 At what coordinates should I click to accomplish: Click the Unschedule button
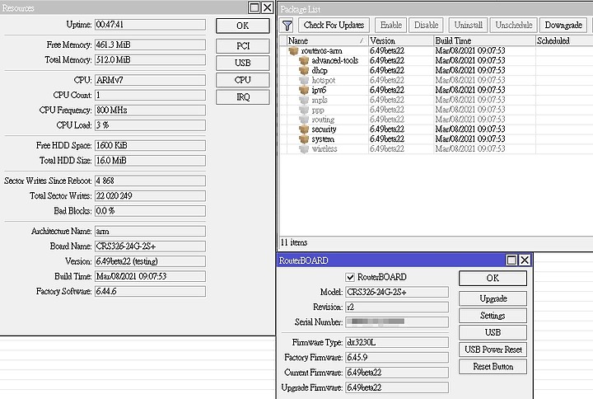tap(514, 26)
